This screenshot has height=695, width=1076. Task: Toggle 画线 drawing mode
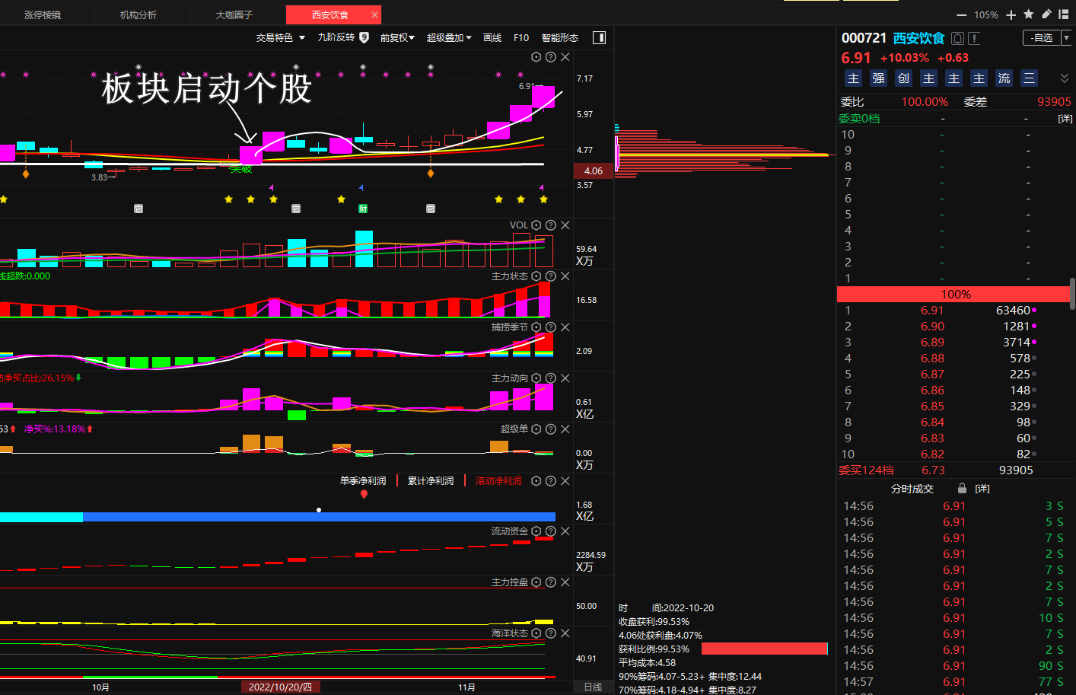(492, 38)
